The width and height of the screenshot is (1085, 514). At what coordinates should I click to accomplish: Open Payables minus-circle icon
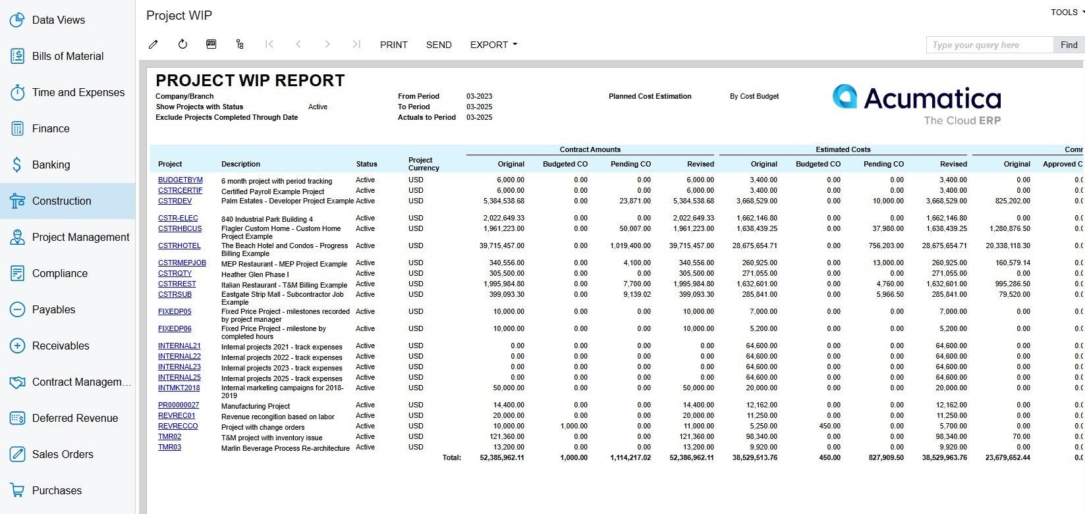click(18, 309)
